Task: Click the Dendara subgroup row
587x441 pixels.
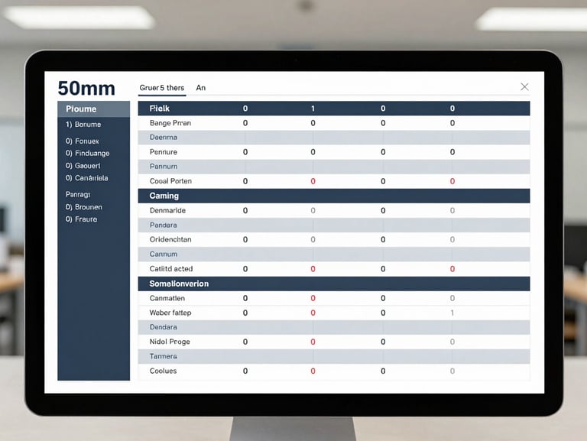Action: tap(334, 327)
